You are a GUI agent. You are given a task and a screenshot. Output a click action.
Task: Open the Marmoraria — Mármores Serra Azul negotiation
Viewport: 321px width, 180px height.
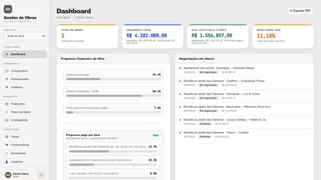244,109
